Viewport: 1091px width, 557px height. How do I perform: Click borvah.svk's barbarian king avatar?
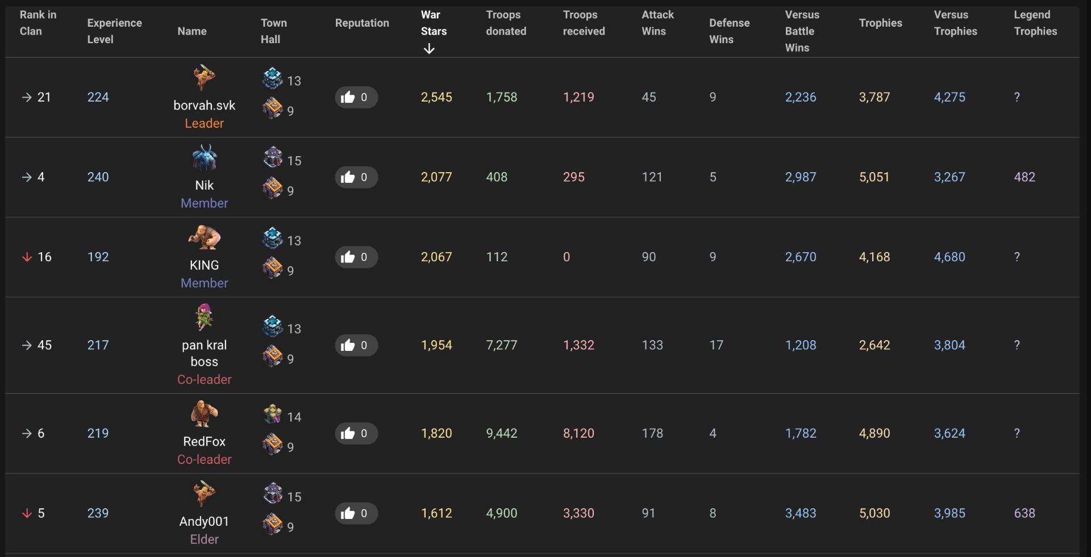click(x=204, y=77)
